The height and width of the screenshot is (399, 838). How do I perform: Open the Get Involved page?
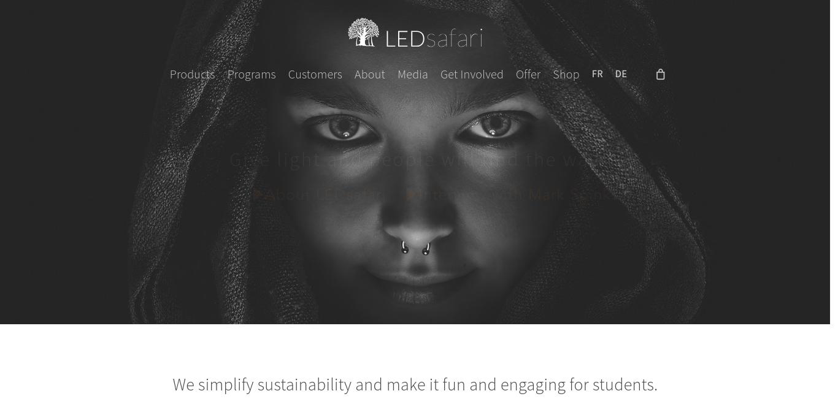click(472, 74)
